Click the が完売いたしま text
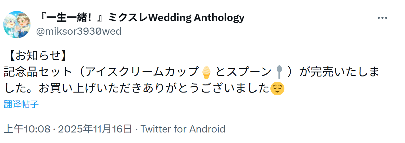 pyautogui.click(x=339, y=72)
